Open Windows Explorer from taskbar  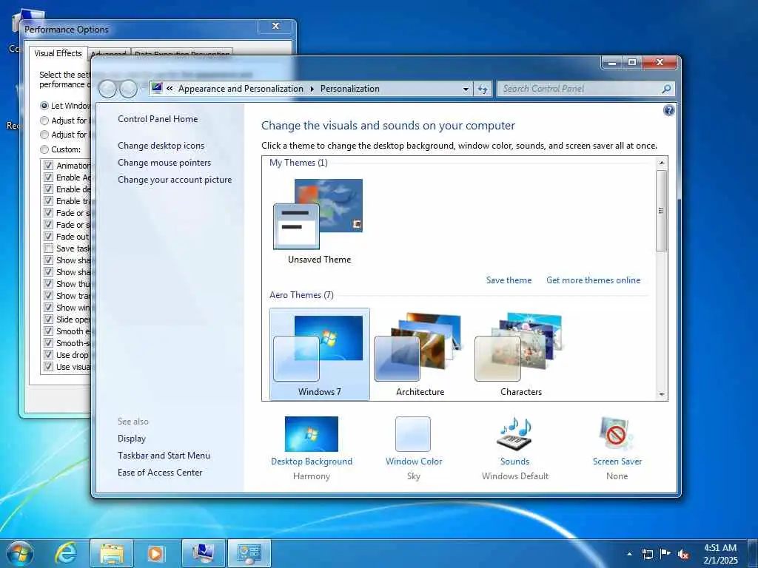(x=112, y=553)
